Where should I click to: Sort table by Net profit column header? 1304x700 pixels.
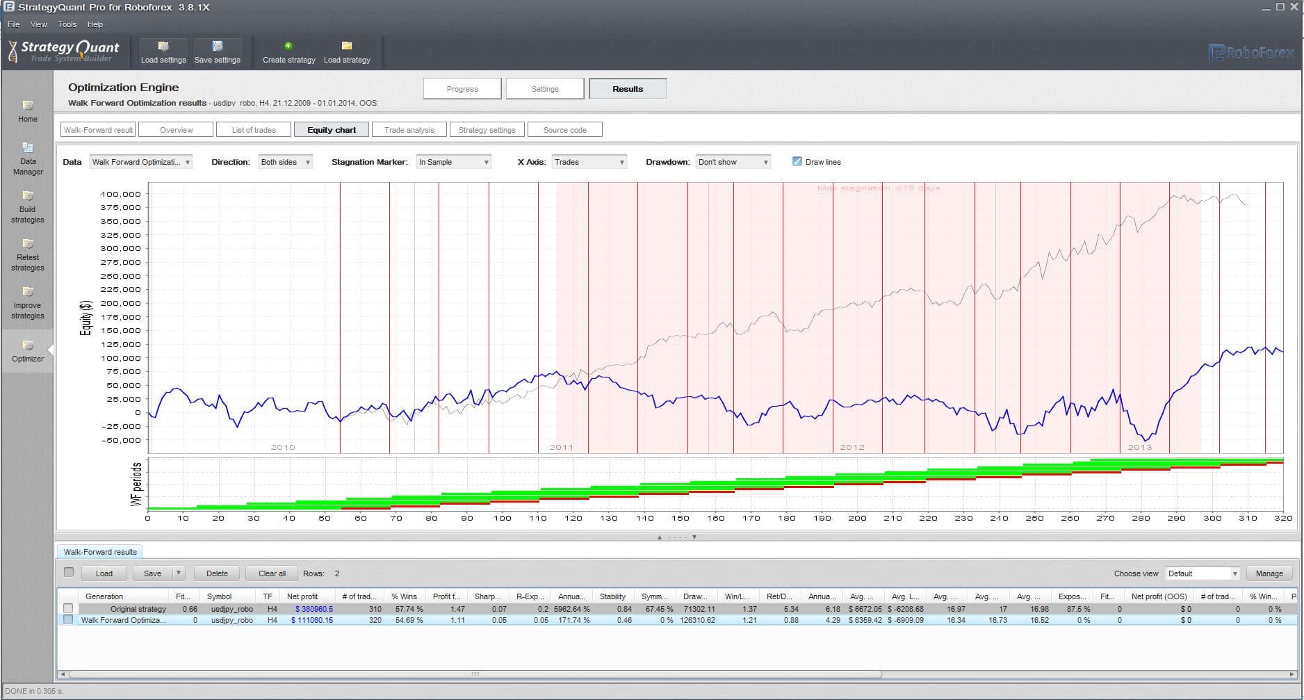(302, 596)
